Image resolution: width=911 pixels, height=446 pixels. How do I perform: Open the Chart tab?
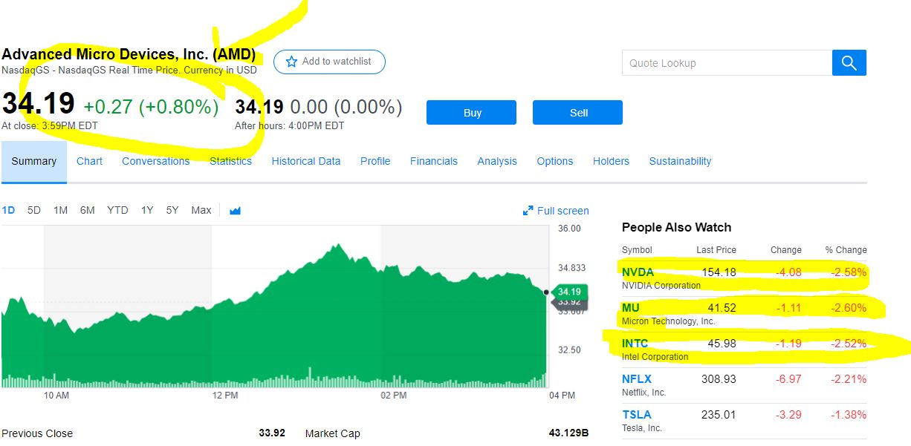[x=89, y=161]
